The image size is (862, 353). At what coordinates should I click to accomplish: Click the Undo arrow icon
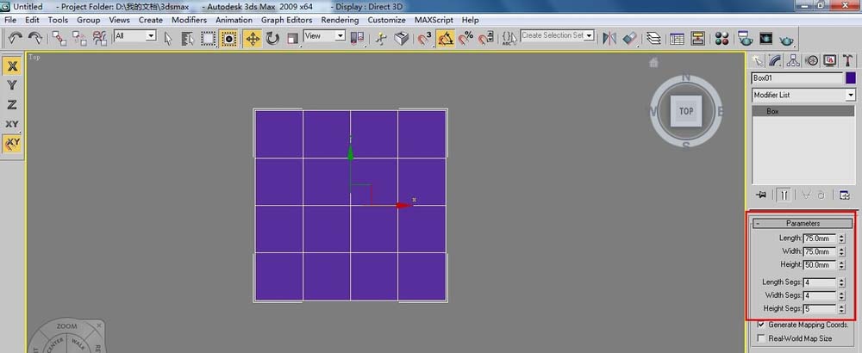[x=16, y=38]
